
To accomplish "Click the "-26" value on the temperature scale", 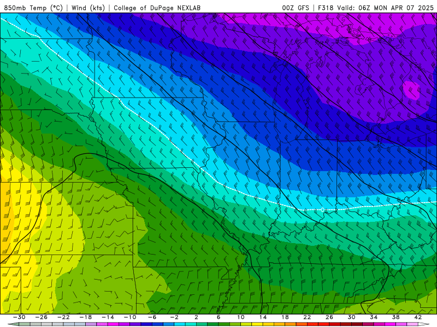I will coord(42,317).
